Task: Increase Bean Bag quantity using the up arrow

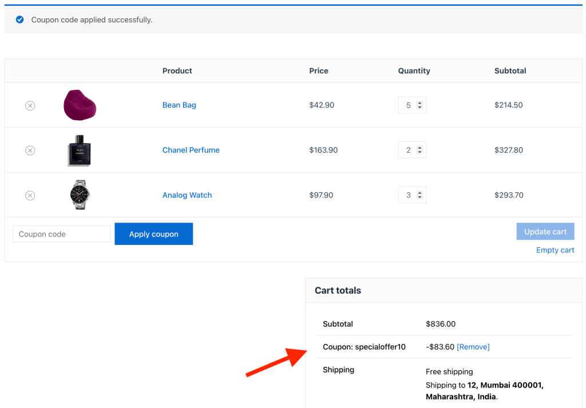Action: pyautogui.click(x=421, y=102)
